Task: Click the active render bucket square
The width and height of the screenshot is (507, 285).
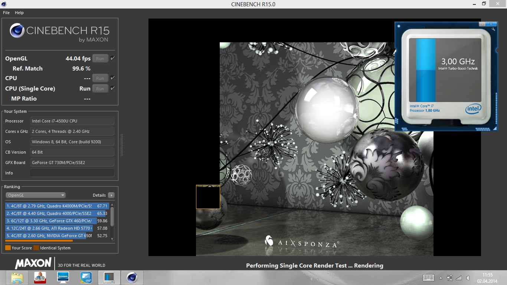Action: pyautogui.click(x=208, y=197)
